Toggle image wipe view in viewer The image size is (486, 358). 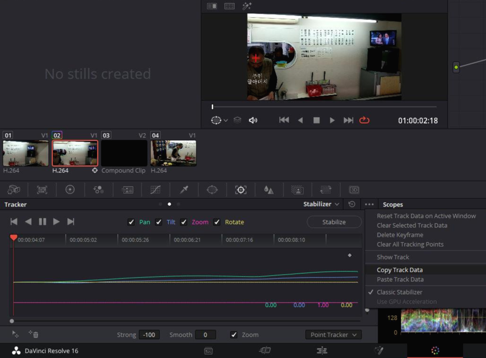[212, 6]
